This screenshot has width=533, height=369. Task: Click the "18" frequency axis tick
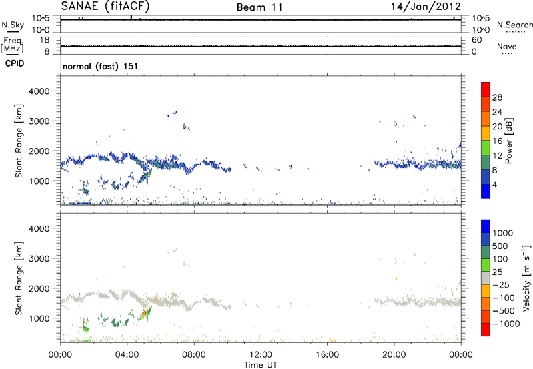point(45,40)
